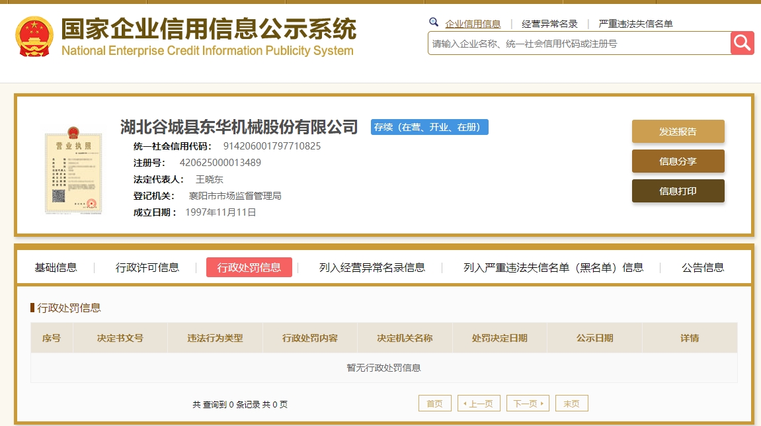
Task: Click the 国家企业信用信息公示系统 site title
Action: tap(209, 28)
